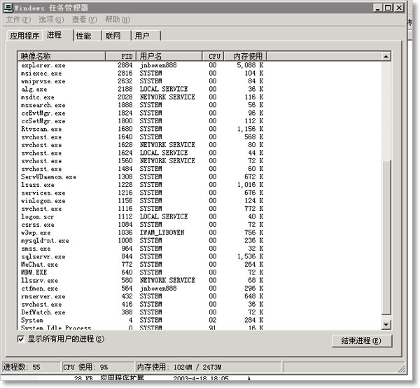The image size is (420, 388).
Task: Select the MeChat.exe process
Action: 142,265
